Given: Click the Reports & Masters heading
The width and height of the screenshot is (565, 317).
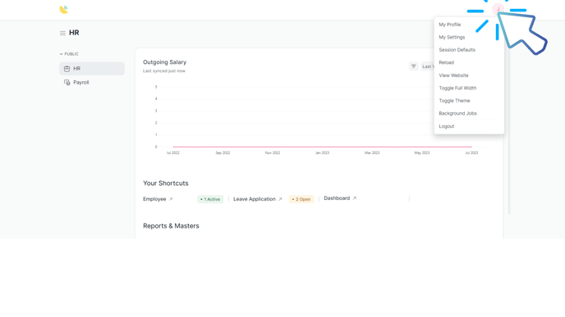Looking at the screenshot, I should click(x=171, y=226).
